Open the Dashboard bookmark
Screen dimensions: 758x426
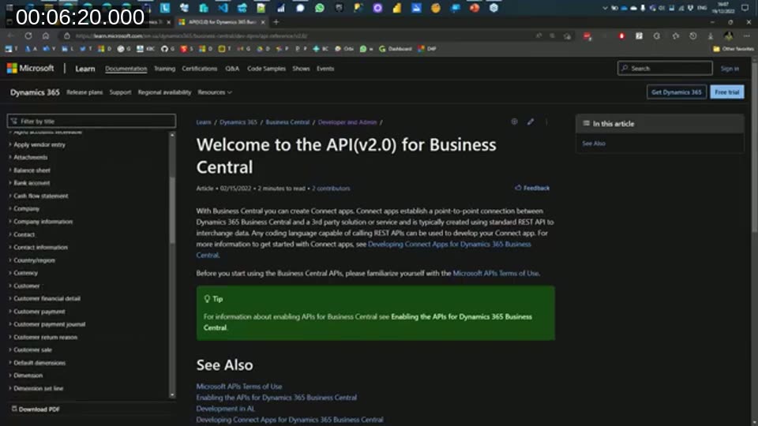[x=395, y=49]
